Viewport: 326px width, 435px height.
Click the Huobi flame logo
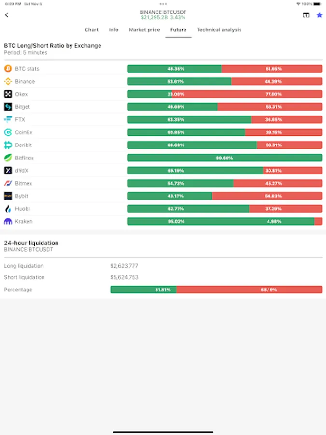(8, 209)
